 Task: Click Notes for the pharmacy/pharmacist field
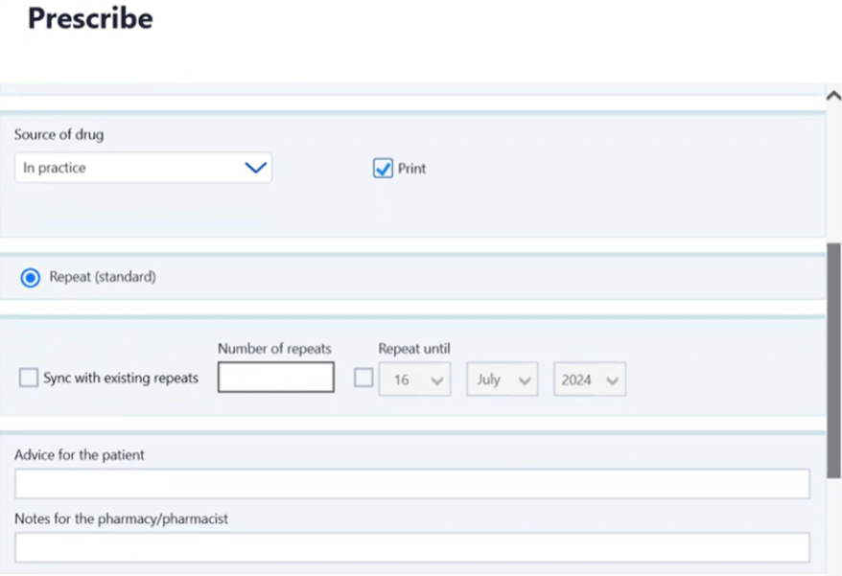tap(411, 547)
